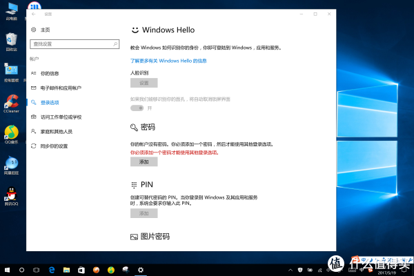Open the orange ball app on taskbar
The height and width of the screenshot is (276, 414).
pyautogui.click(x=96, y=270)
